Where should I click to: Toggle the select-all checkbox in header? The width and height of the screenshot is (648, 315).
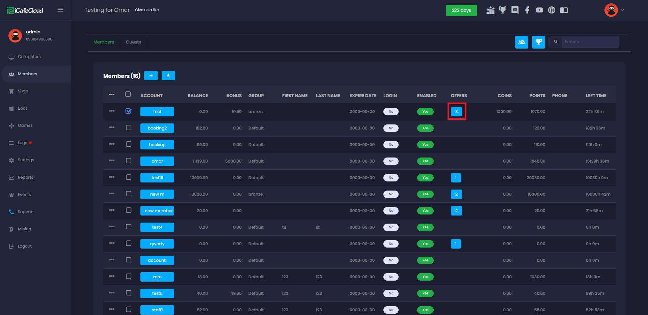point(128,94)
